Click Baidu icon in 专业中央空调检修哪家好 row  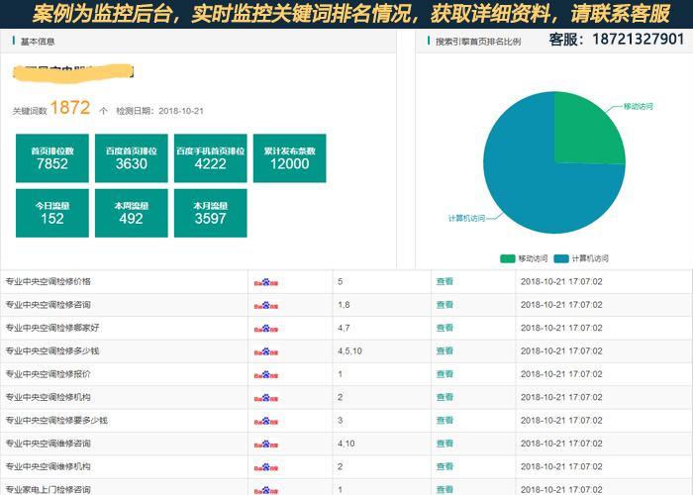266,329
